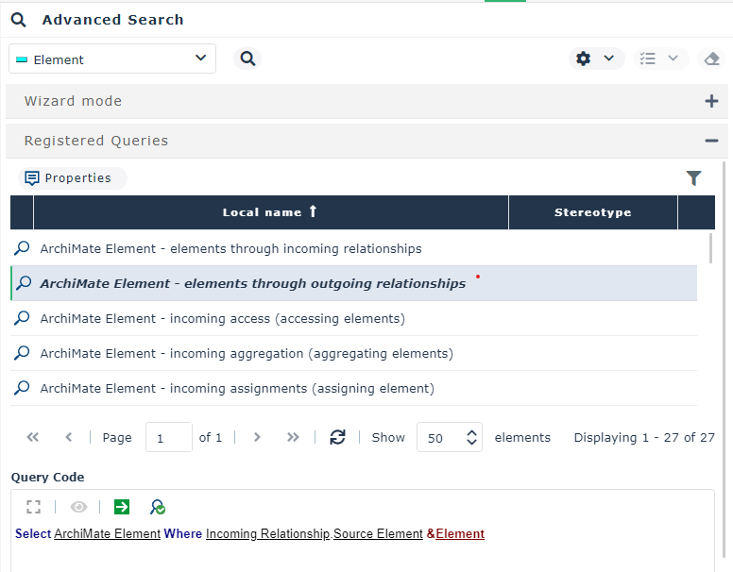
Task: Click the green arrow execute query icon
Action: click(x=122, y=507)
